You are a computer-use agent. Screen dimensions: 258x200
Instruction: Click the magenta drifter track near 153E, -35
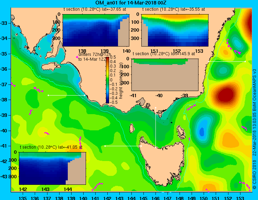pos(233,47)
